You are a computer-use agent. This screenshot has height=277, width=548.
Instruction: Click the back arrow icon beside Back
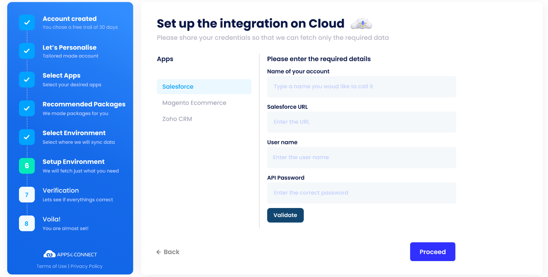click(x=158, y=252)
